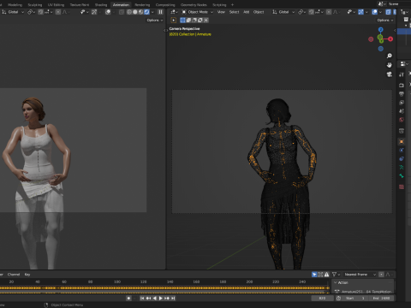Open the World properties tab
The image size is (411, 308).
(x=402, y=120)
